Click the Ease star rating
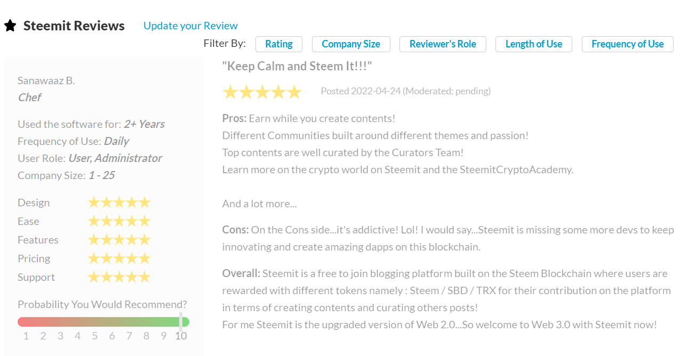 [x=119, y=221]
